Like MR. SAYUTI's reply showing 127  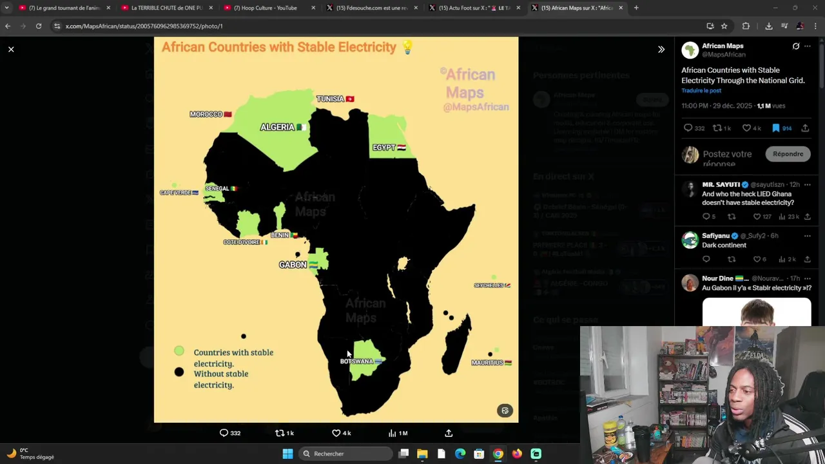[757, 217]
